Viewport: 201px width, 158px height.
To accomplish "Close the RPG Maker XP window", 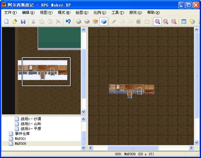I will (196, 5).
